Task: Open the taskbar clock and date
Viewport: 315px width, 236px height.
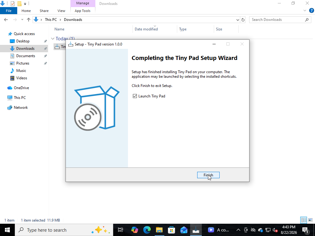Action: click(289, 230)
